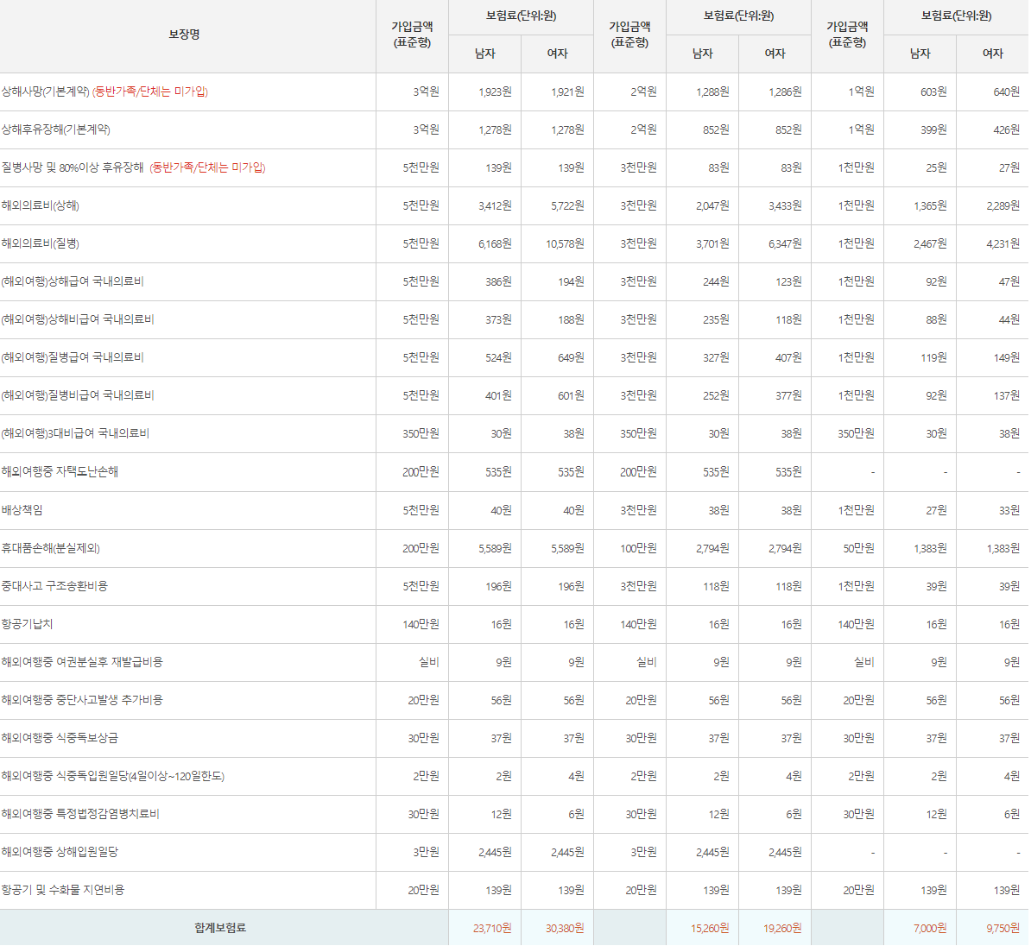This screenshot has width=1031, height=946.
Task: Click the 2,289원 cell value
Action: (1003, 206)
